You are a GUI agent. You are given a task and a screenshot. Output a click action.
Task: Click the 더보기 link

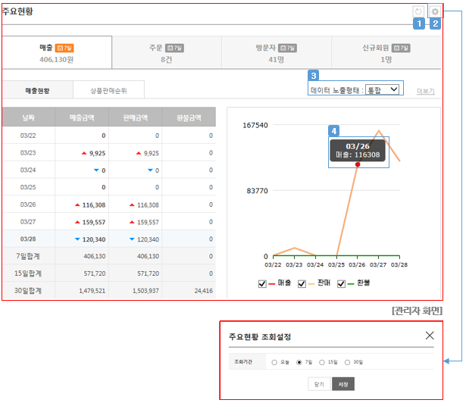pyautogui.click(x=426, y=91)
